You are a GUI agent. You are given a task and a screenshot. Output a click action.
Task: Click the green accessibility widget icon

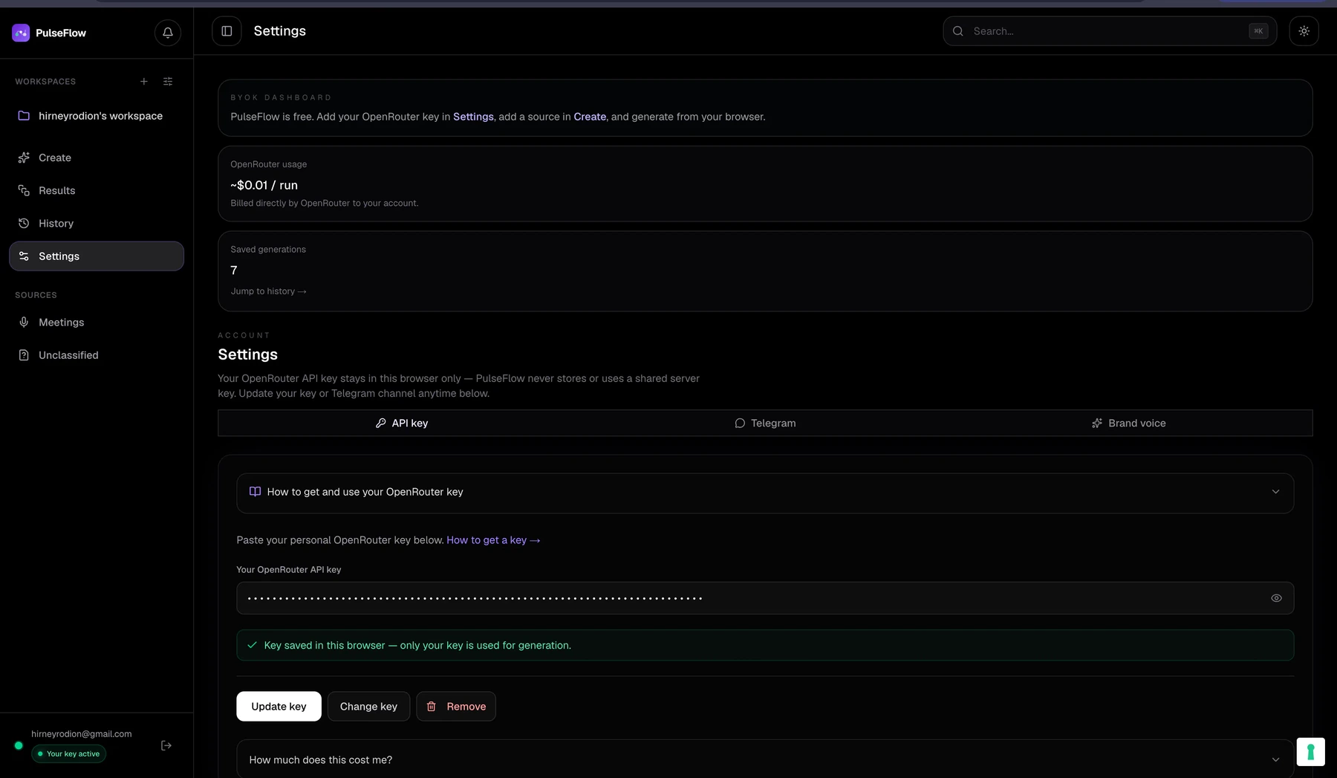click(1310, 751)
